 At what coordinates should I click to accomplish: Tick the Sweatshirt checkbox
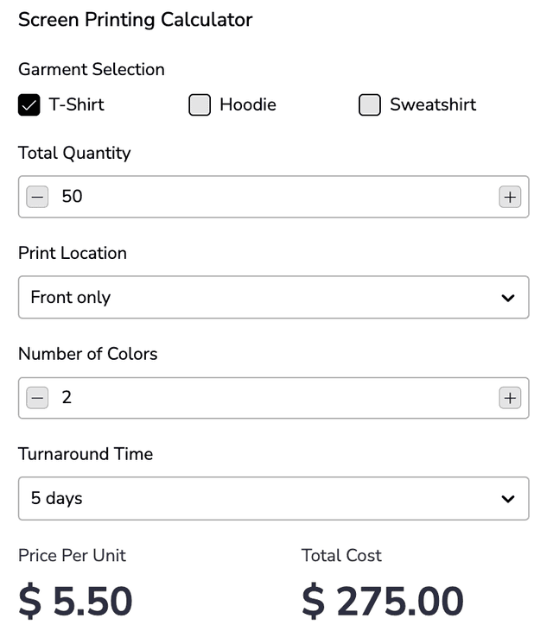click(x=369, y=105)
